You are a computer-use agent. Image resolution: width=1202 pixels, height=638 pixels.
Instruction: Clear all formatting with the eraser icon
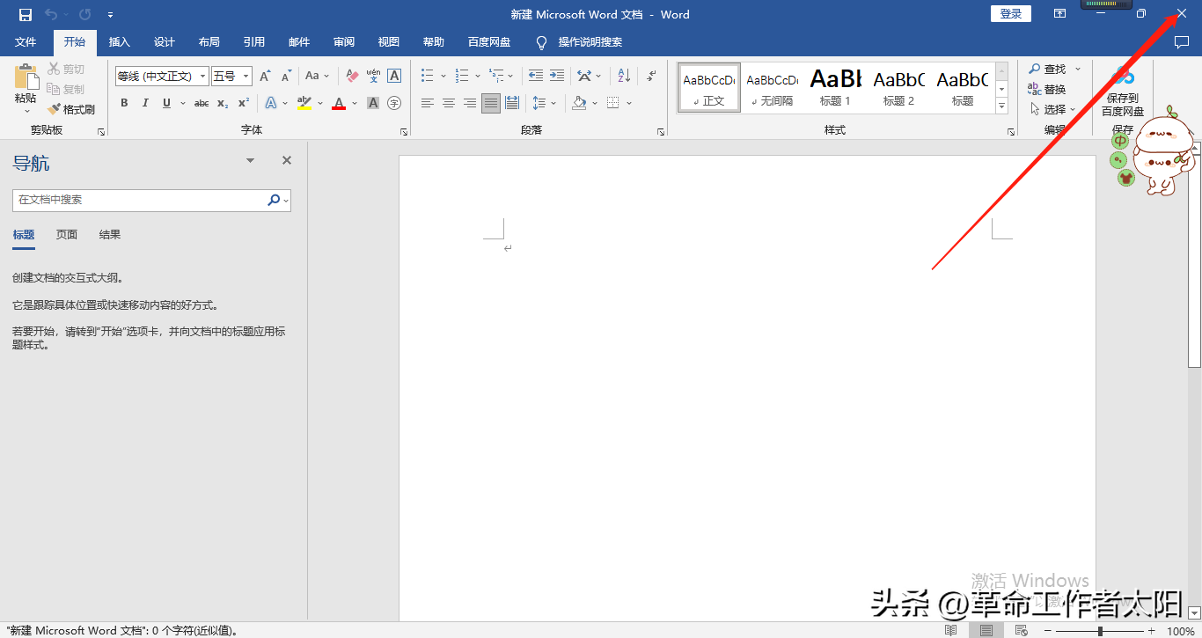tap(352, 77)
